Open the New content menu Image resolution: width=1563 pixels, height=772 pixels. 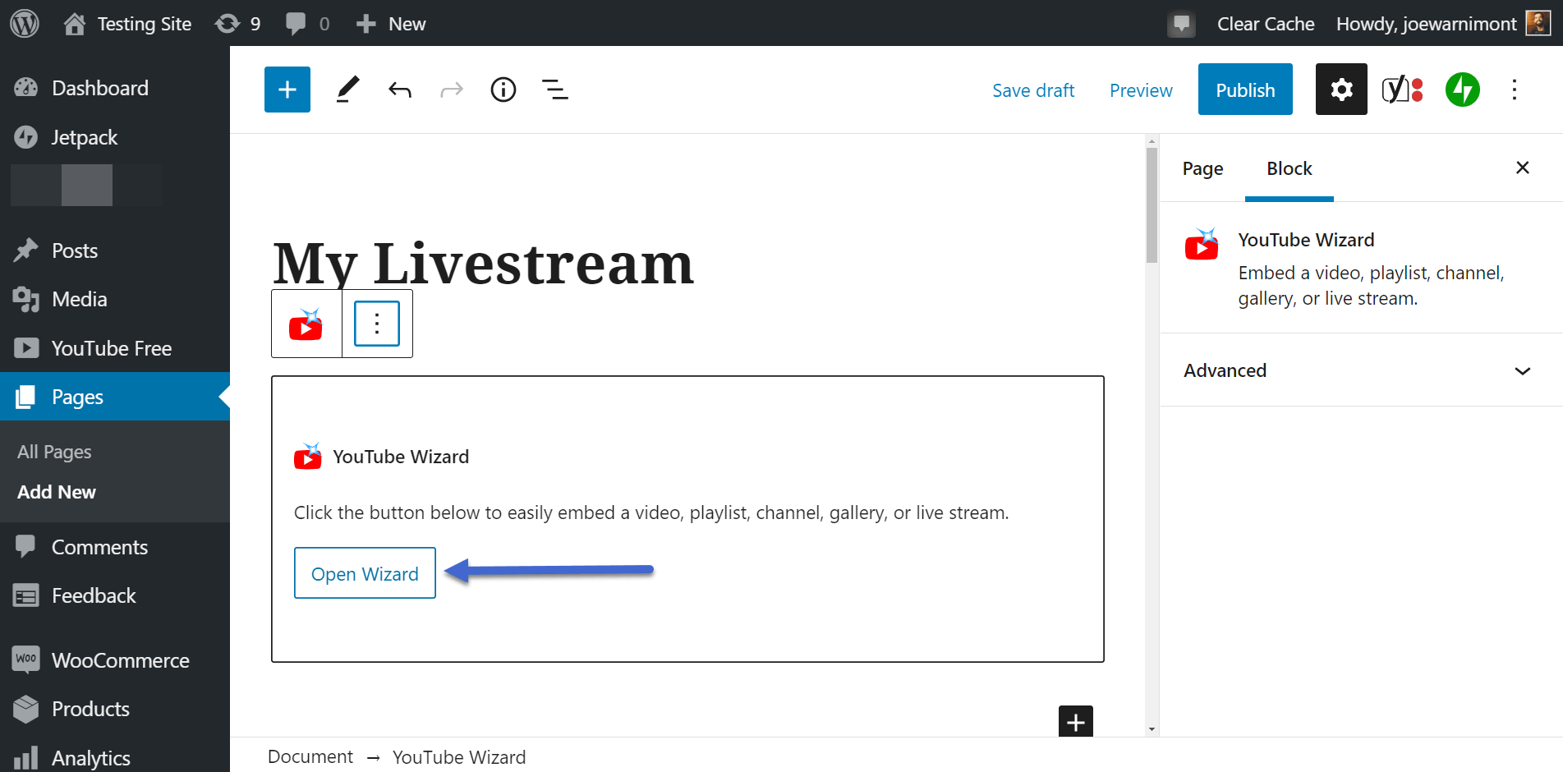tap(391, 24)
